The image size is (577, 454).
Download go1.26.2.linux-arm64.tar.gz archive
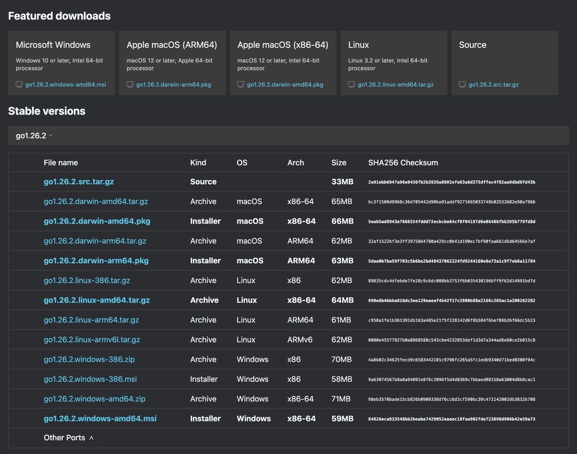pos(91,320)
